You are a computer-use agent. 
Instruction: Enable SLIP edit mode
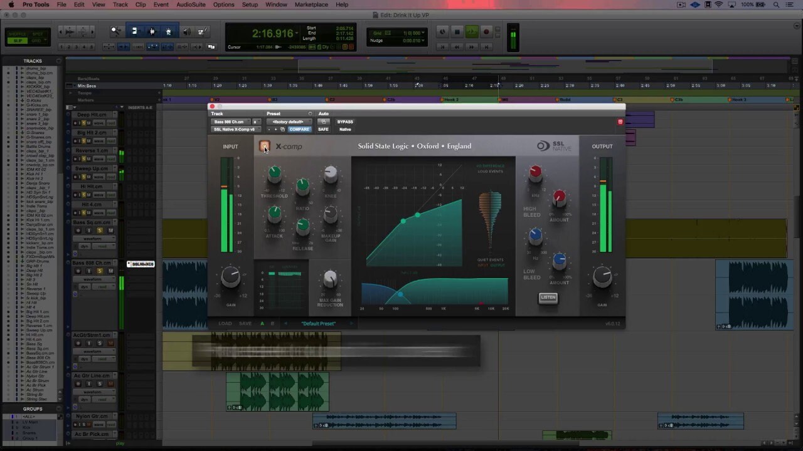click(x=17, y=41)
